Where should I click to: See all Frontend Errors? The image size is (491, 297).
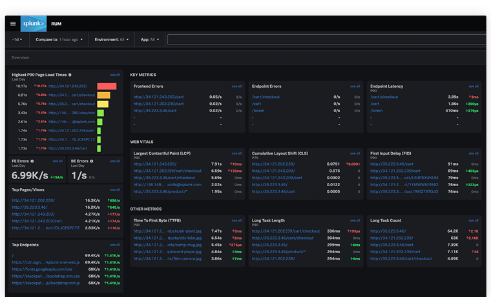click(236, 86)
